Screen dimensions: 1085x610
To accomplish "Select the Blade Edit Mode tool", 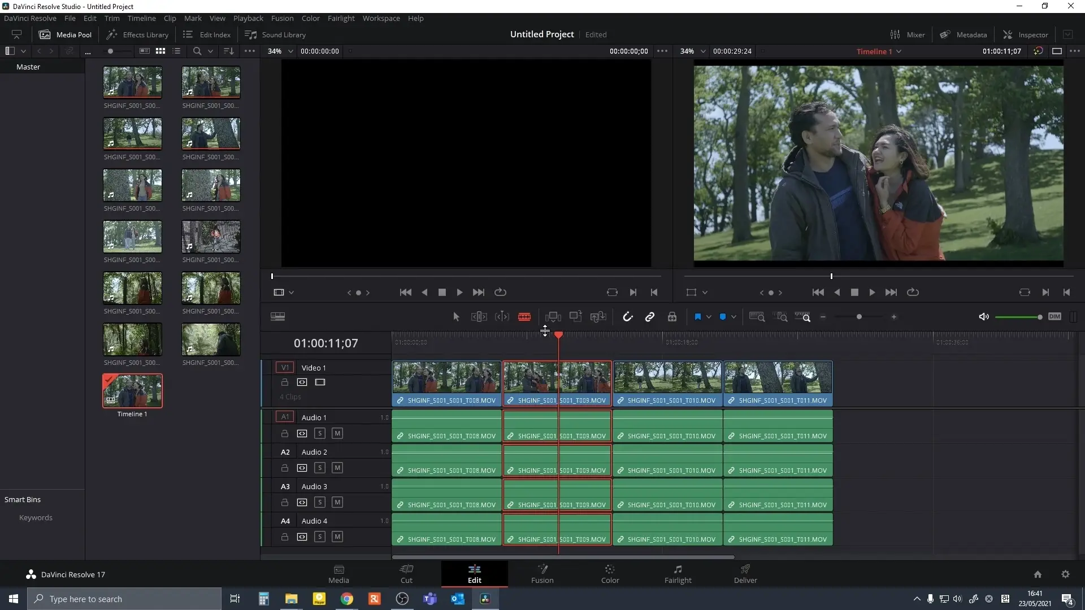I will [x=524, y=317].
